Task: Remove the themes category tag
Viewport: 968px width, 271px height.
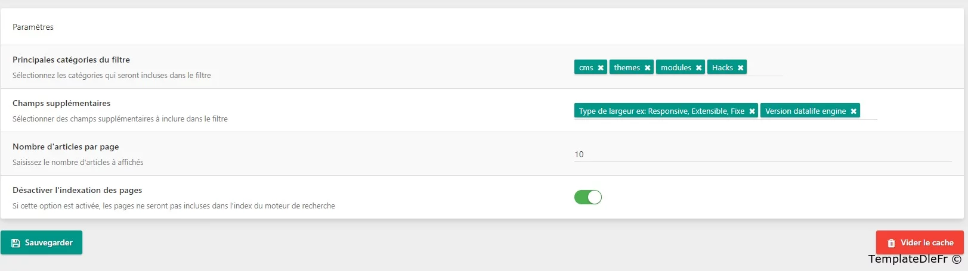Action: tap(647, 68)
